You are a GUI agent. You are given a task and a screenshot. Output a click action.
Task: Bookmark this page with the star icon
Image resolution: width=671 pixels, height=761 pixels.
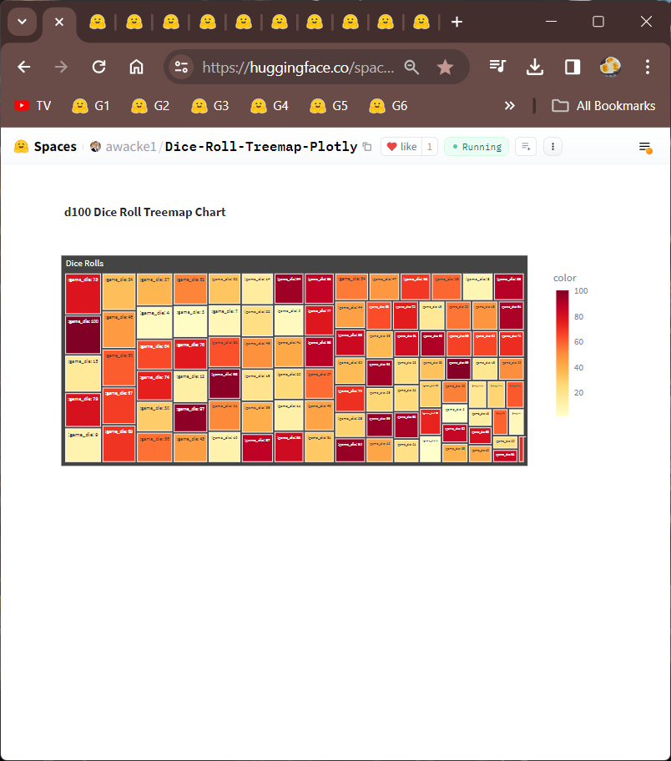[x=445, y=68]
